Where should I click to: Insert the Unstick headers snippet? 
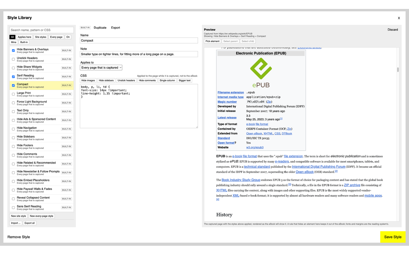(126, 80)
